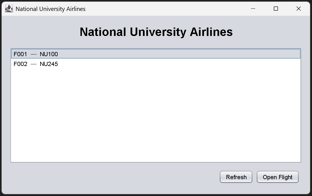Click the NU100 flight number text

[x=49, y=54]
